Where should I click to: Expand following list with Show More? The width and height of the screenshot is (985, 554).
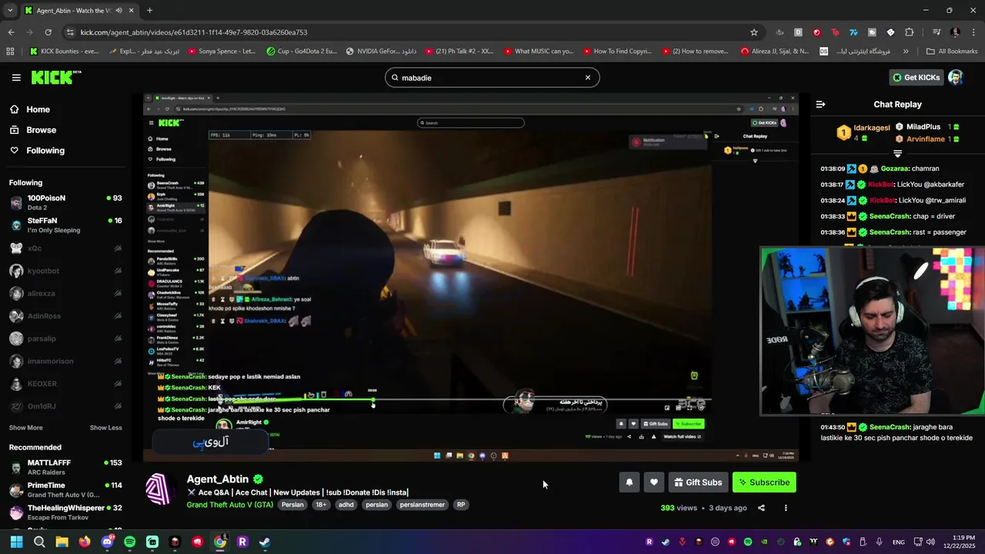pyautogui.click(x=26, y=428)
